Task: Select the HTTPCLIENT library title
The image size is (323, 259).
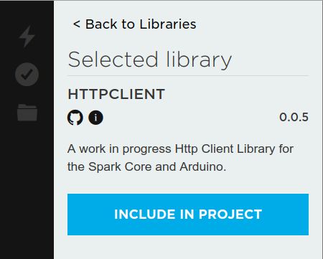Action: coord(116,94)
